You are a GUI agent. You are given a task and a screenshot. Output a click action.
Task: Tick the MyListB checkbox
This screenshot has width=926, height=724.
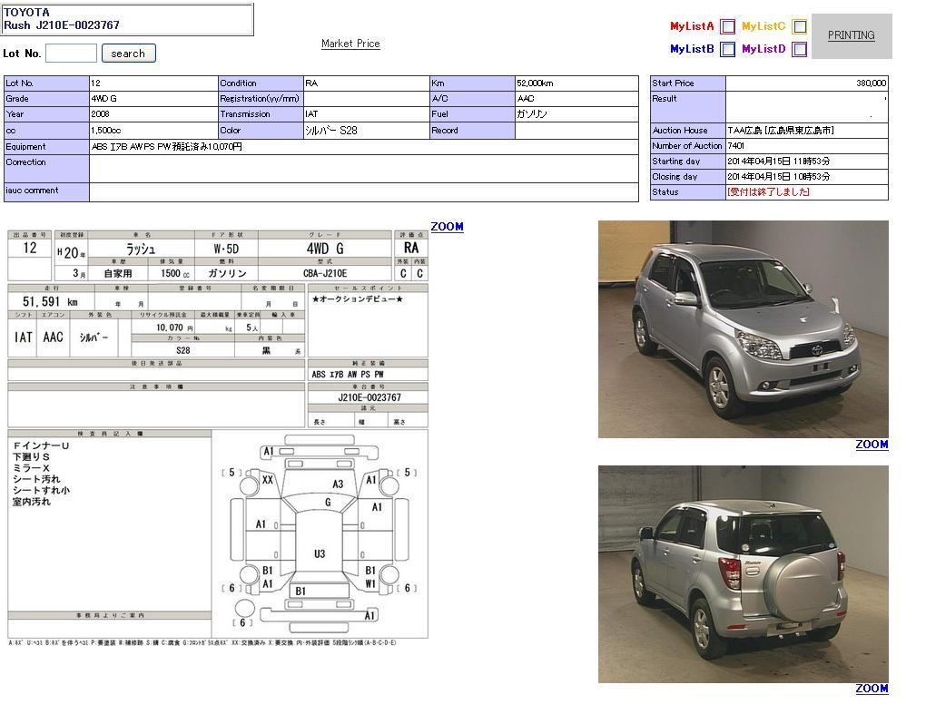click(727, 50)
